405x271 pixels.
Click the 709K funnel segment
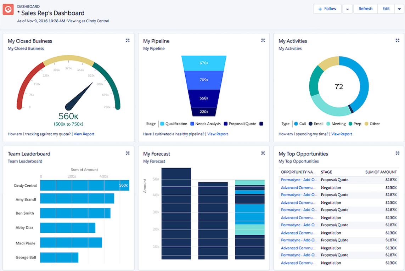204,80
